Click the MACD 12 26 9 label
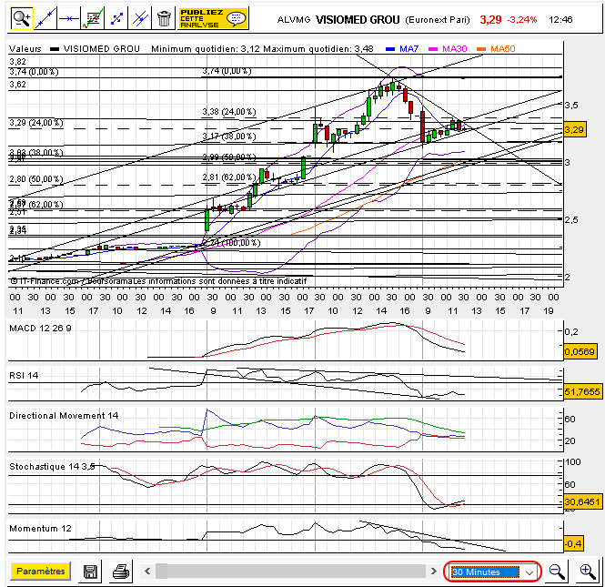Viewport: 605px width, 587px height. click(x=40, y=328)
